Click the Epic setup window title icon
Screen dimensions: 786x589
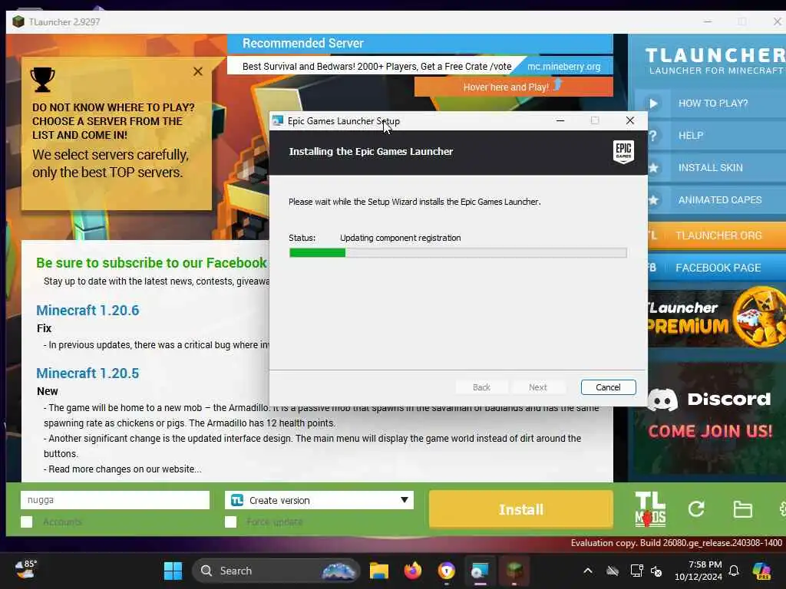[278, 120]
